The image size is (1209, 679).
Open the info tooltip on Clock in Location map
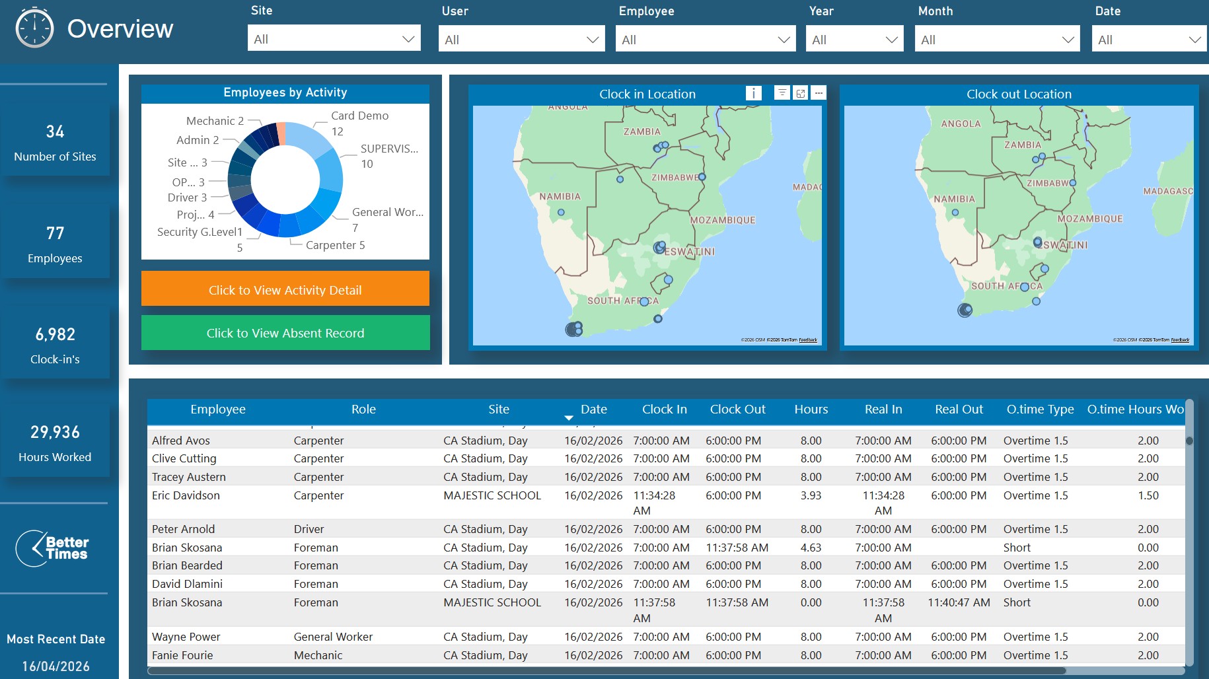tap(753, 93)
